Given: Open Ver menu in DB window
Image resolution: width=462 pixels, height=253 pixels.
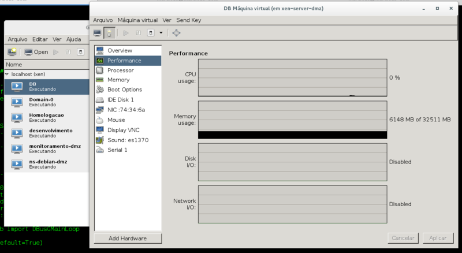Looking at the screenshot, I should point(167,20).
